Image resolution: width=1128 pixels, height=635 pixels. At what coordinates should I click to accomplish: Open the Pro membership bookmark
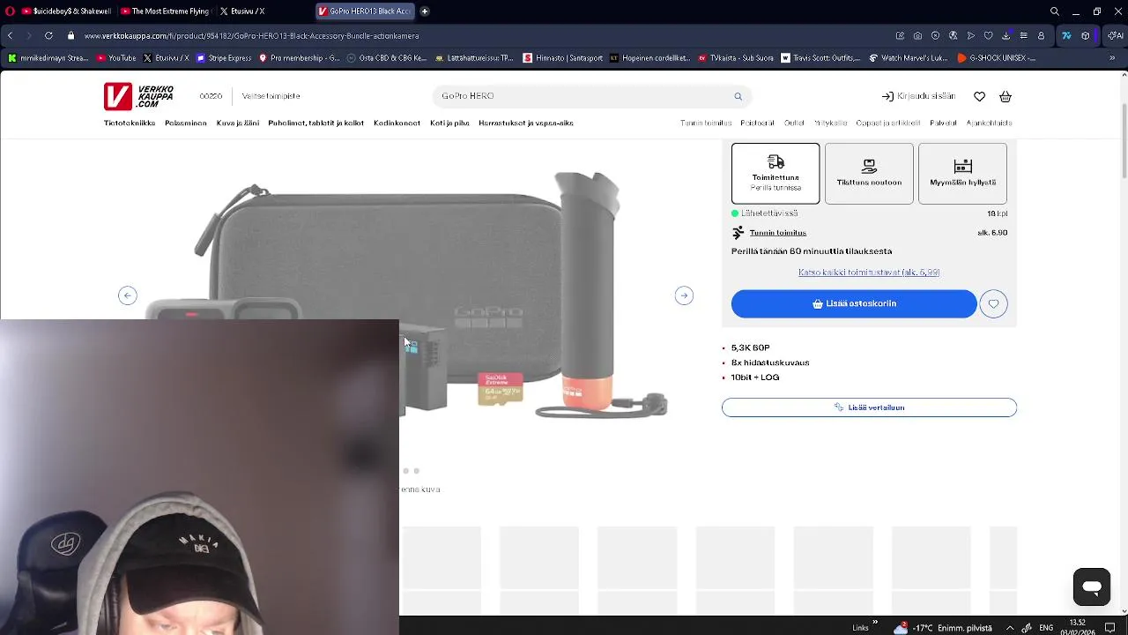(x=299, y=58)
